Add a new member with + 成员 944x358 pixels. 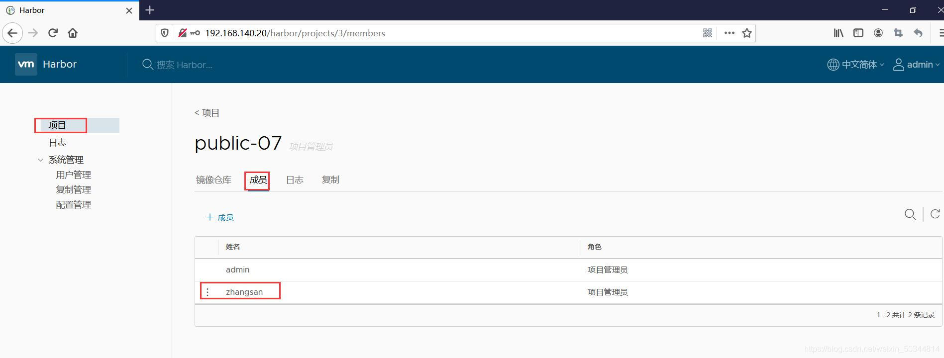(220, 217)
